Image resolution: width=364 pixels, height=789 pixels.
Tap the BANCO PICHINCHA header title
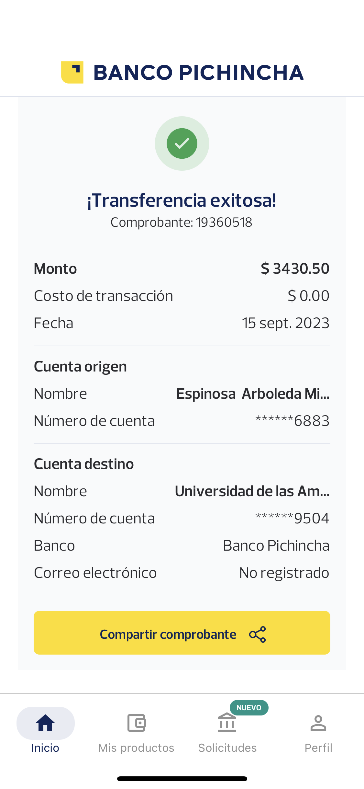point(198,72)
